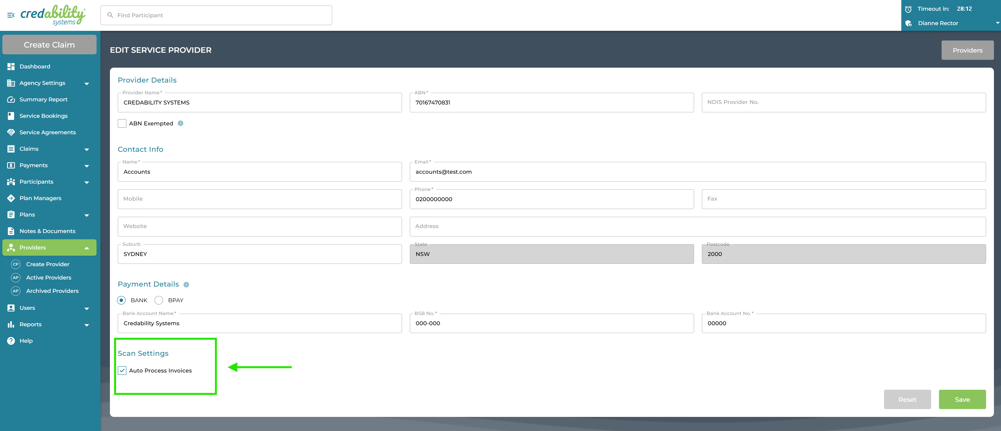
Task: Click the user account icon beside Dianne Rector
Action: click(909, 23)
